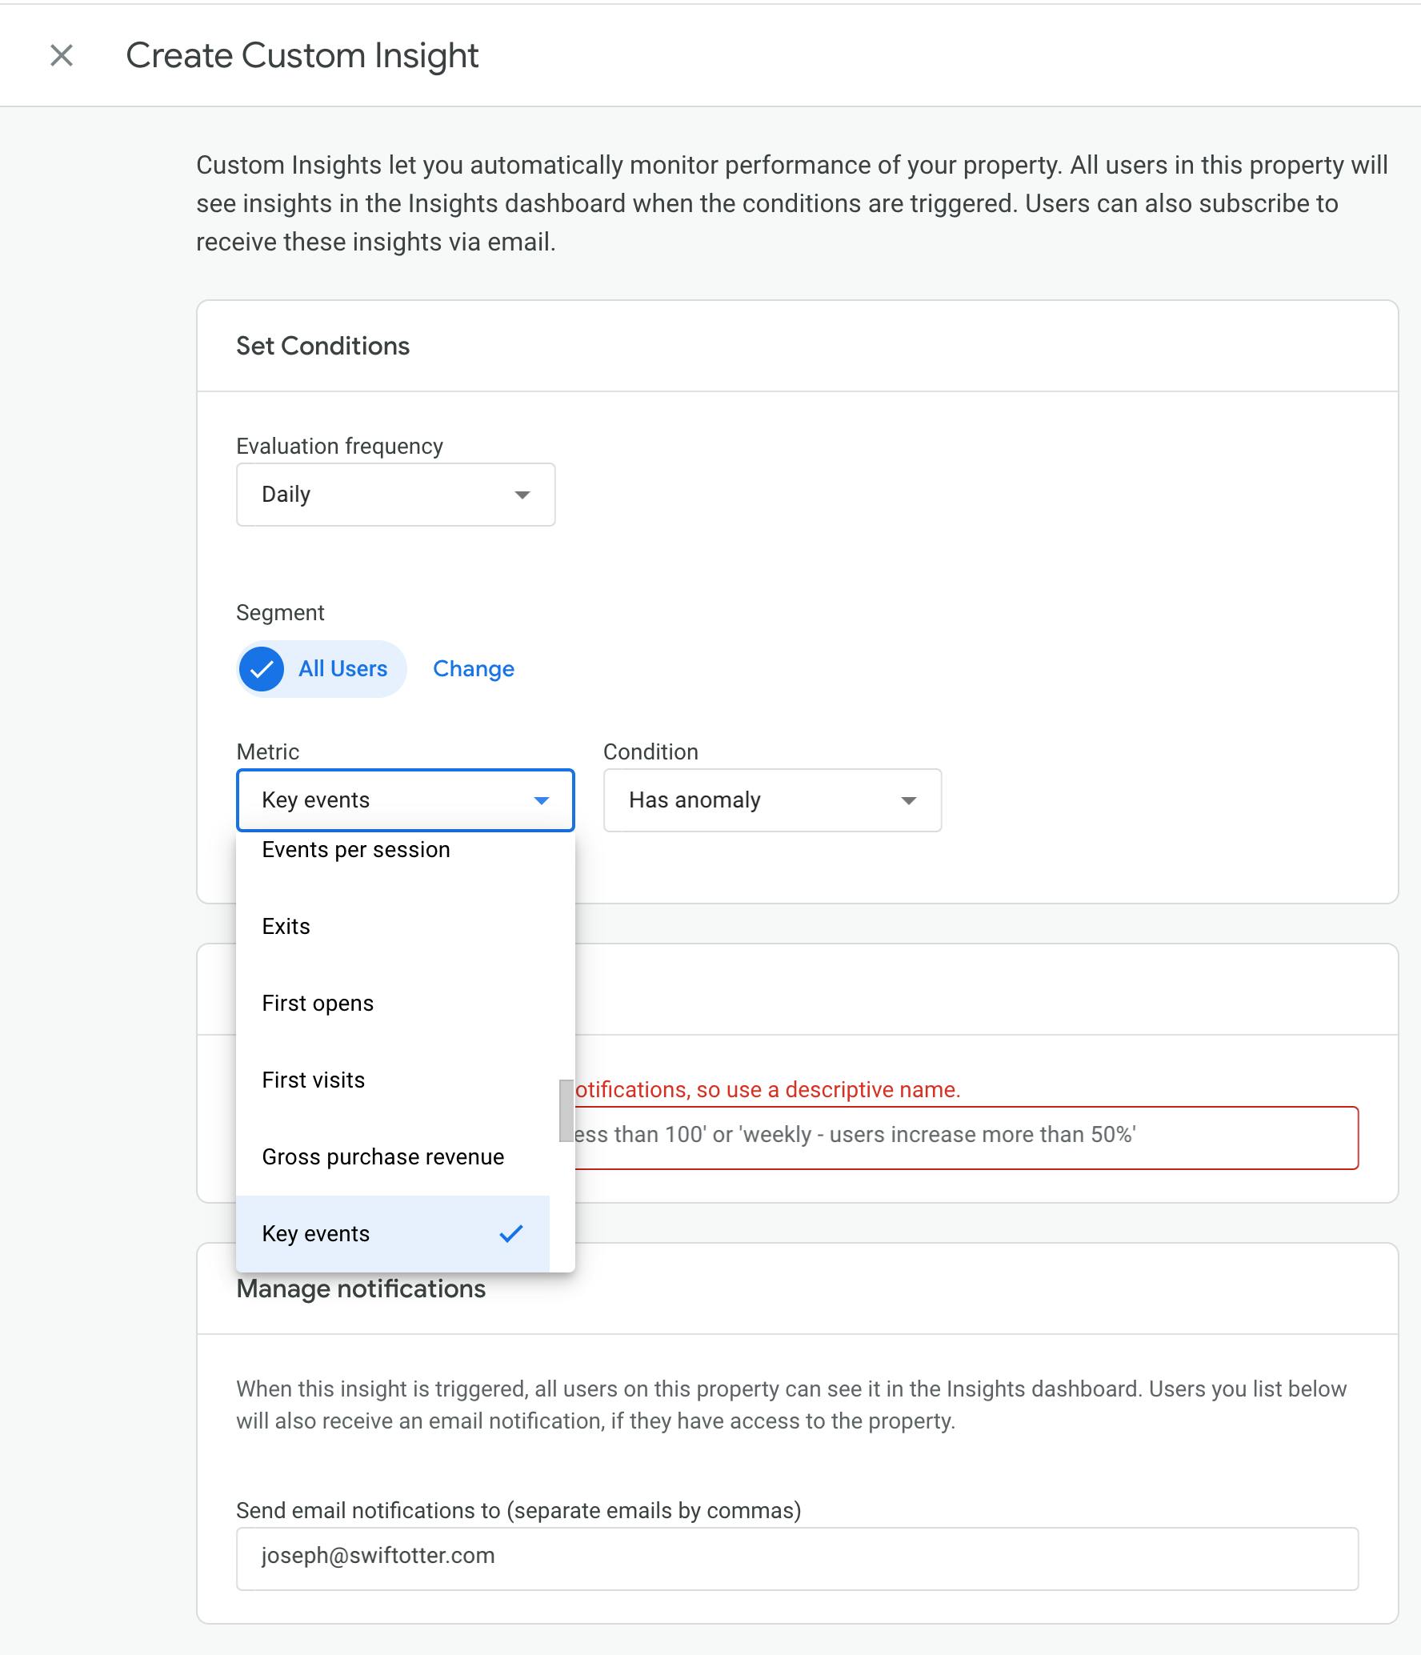The height and width of the screenshot is (1655, 1421).
Task: Click the Change segment link
Action: [x=474, y=669]
